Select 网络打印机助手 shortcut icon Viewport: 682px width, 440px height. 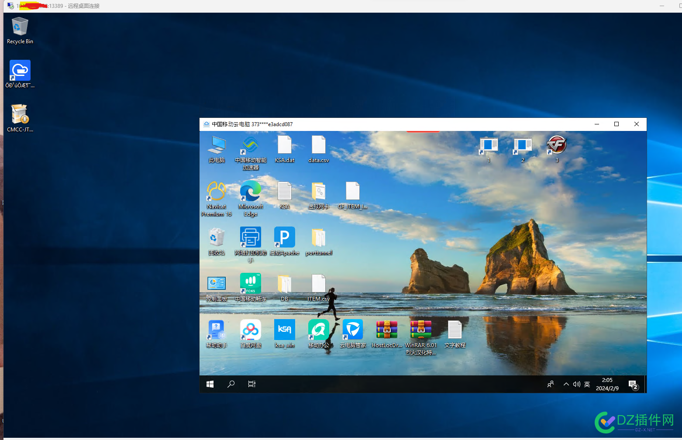coord(251,238)
